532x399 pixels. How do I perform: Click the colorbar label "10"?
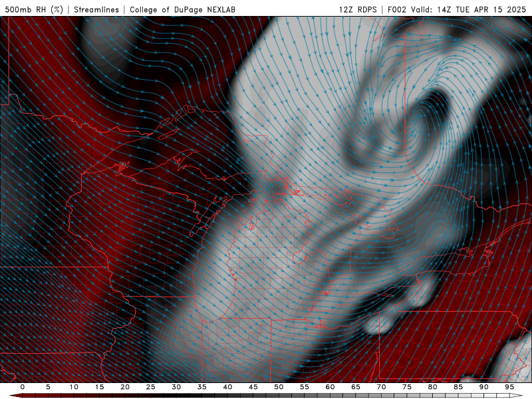74,387
